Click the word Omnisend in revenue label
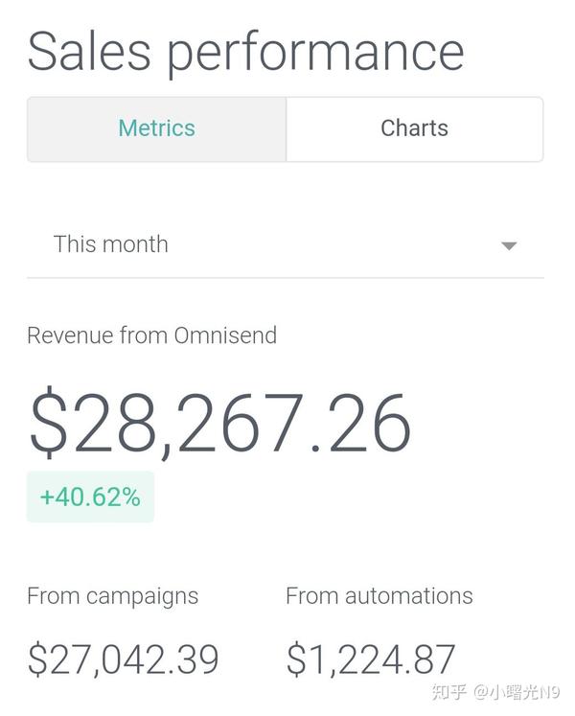The image size is (575, 716). [x=225, y=335]
